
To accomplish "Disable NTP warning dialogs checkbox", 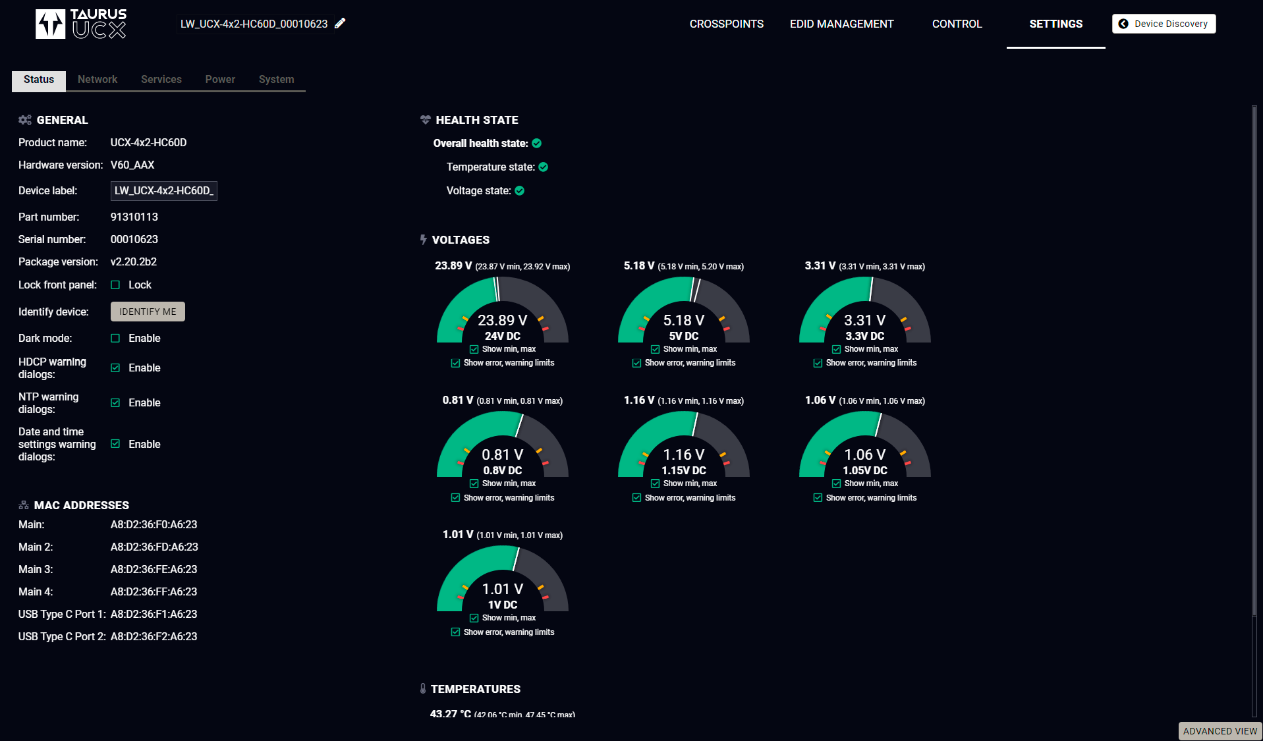I will [x=115, y=403].
